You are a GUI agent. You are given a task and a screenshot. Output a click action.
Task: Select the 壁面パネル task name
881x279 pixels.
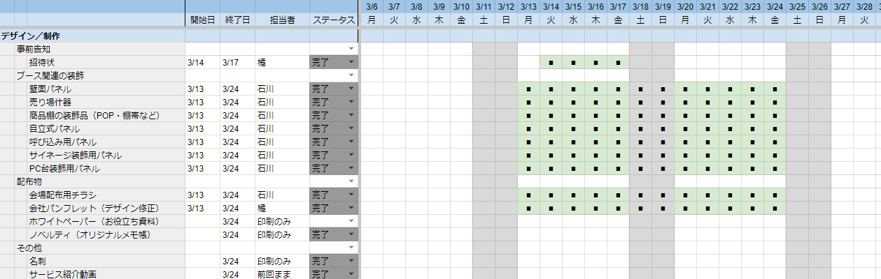click(50, 89)
